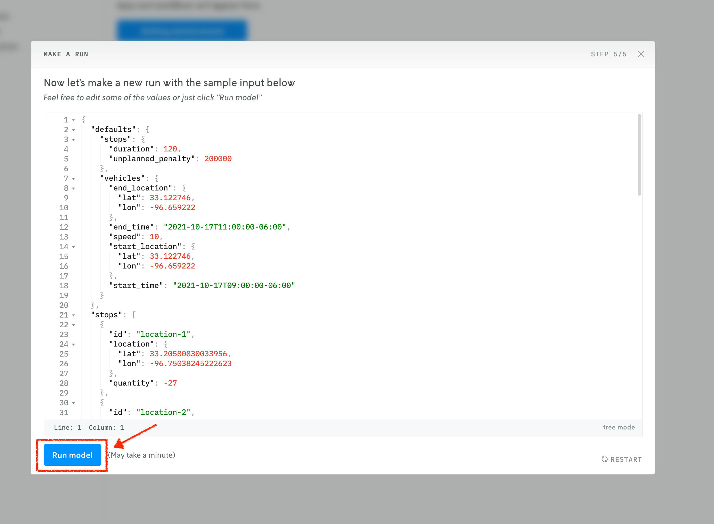Click the Run model button
This screenshot has height=524, width=714.
coord(72,455)
